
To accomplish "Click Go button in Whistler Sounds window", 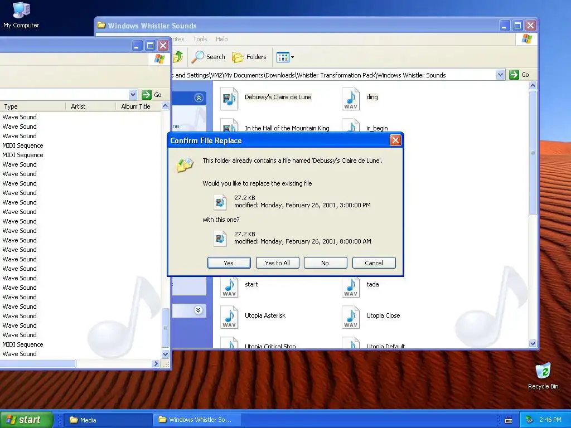I will point(519,75).
